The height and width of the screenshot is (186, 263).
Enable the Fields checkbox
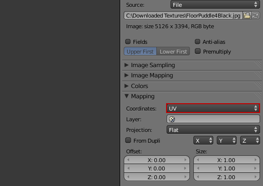pyautogui.click(x=128, y=41)
